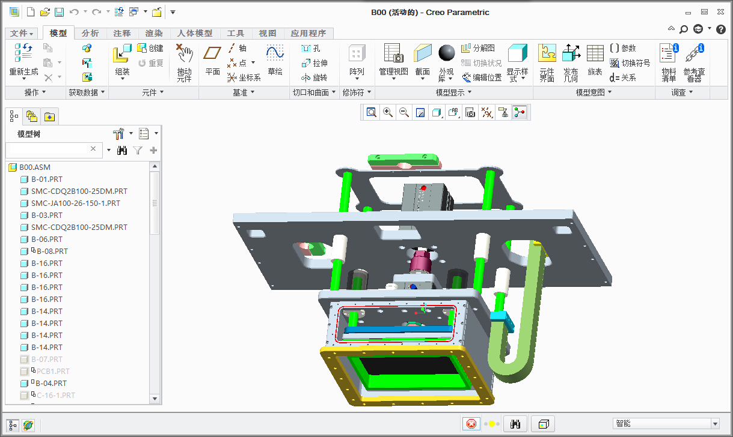Screen dimensions: 733x437
Task: Click the 坐标系 (Coordinate system) tool
Action: click(244, 77)
